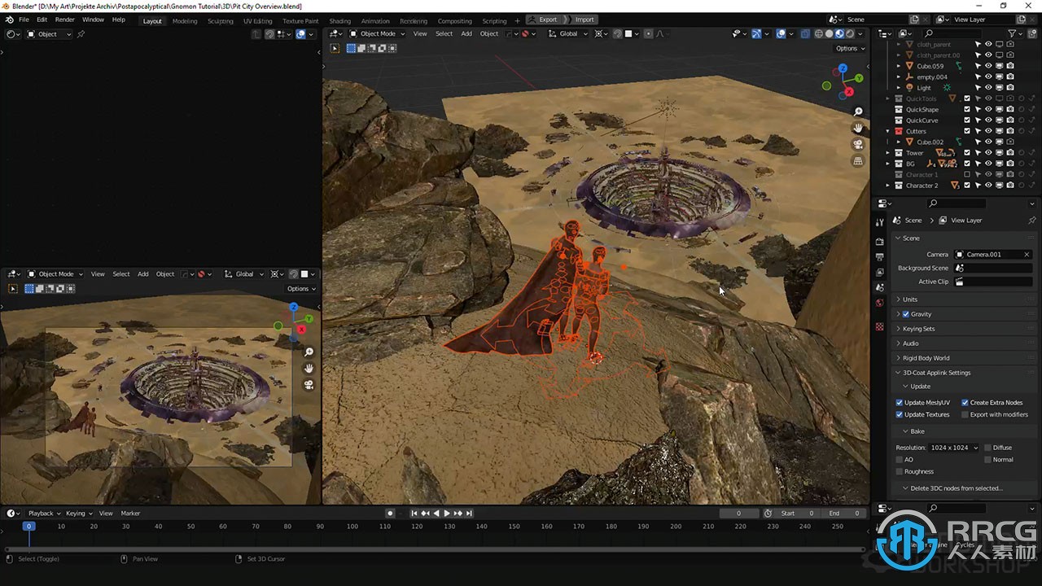This screenshot has height=586, width=1042.
Task: Open the Tool properties tab
Action: click(879, 222)
